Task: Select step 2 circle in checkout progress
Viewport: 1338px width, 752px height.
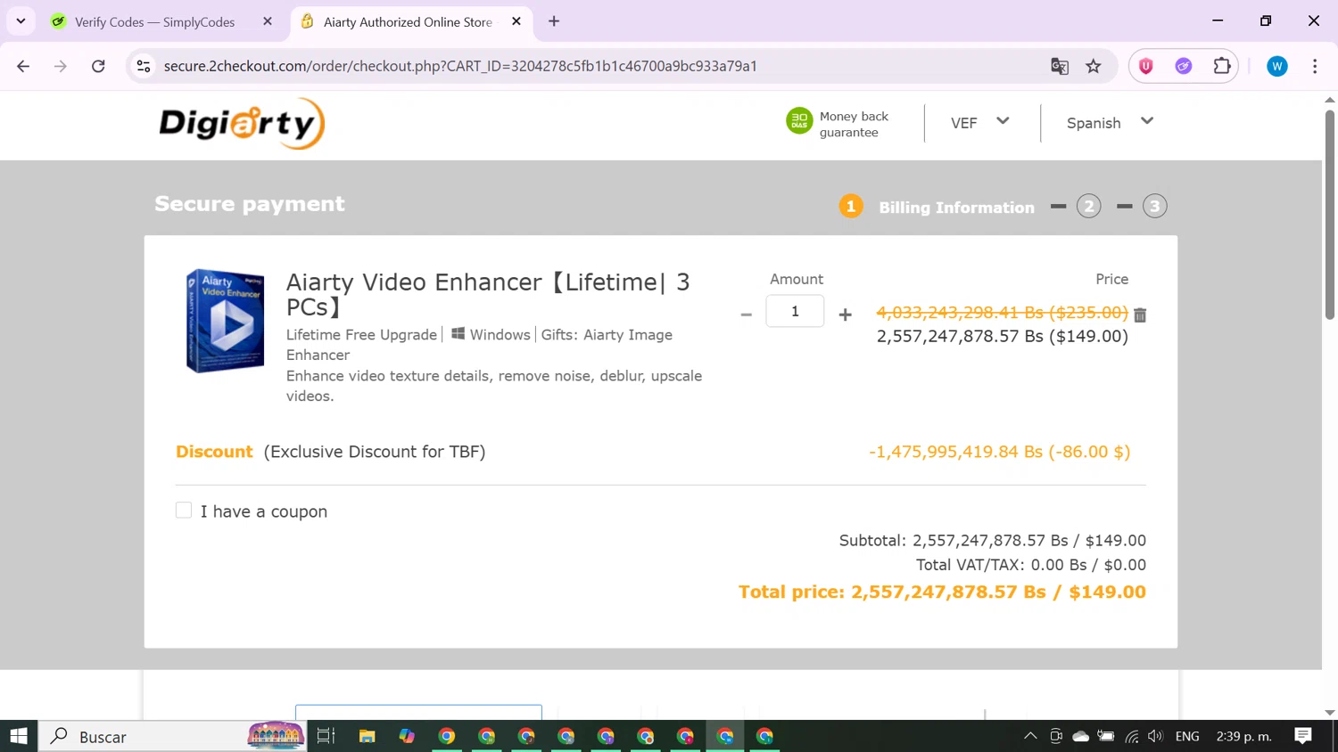Action: [x=1088, y=207]
